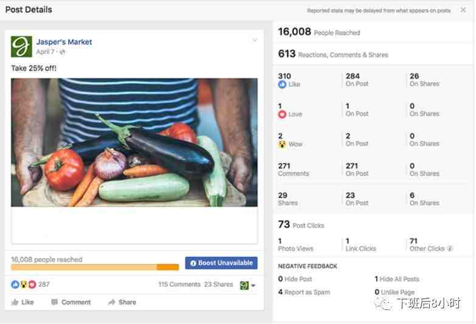Open the 115 Comments link
Viewport: 476px width, 324px height.
coord(179,284)
